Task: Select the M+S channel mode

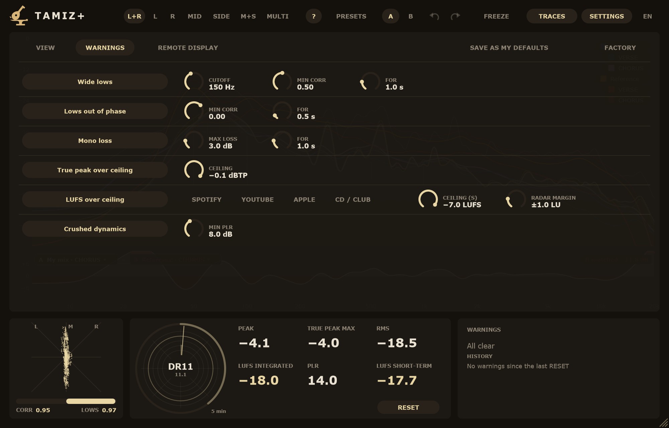Action: [248, 16]
